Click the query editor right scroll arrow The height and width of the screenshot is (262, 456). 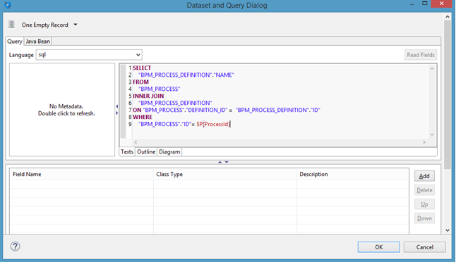click(x=424, y=142)
